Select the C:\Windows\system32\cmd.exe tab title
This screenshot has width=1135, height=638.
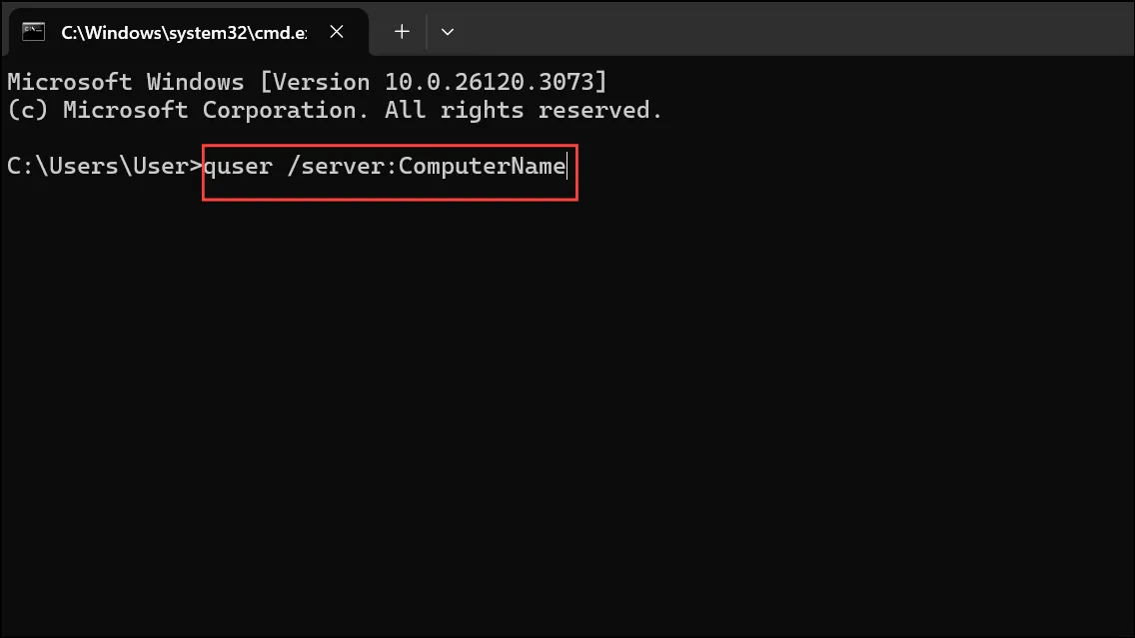[x=184, y=33]
